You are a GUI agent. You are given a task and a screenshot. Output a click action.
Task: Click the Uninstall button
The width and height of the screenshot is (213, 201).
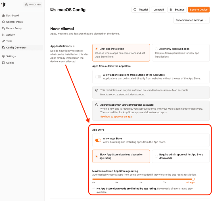tap(158, 10)
